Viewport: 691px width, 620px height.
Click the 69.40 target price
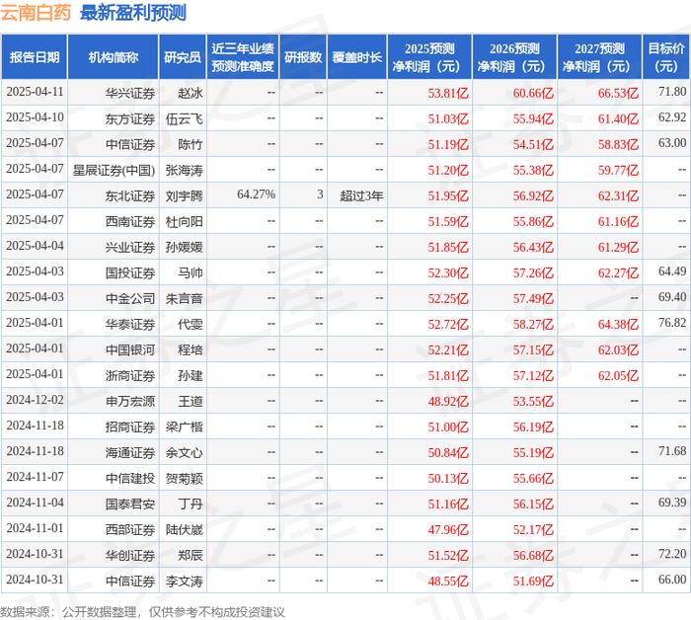(672, 297)
